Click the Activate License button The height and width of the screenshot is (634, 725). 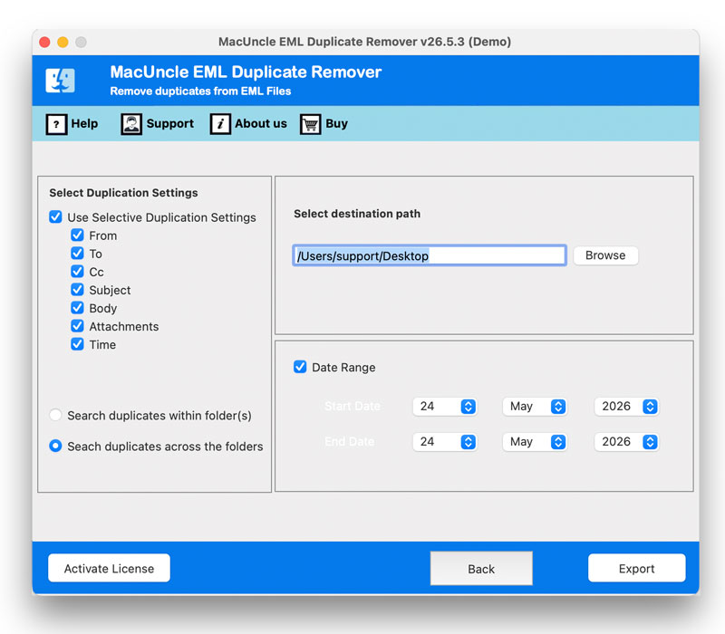(x=109, y=569)
